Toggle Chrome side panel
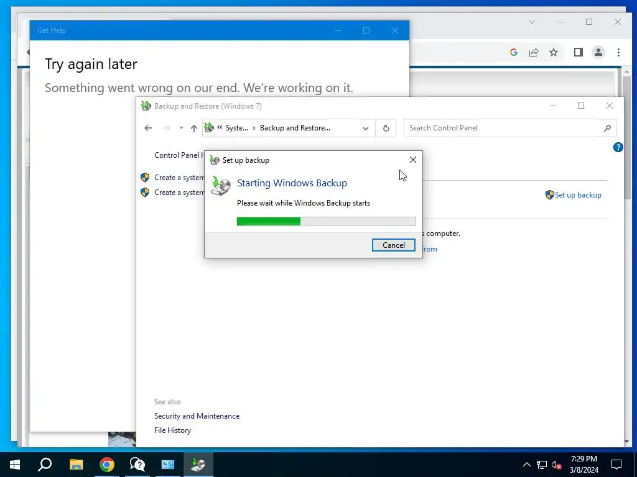The image size is (637, 477). click(578, 52)
